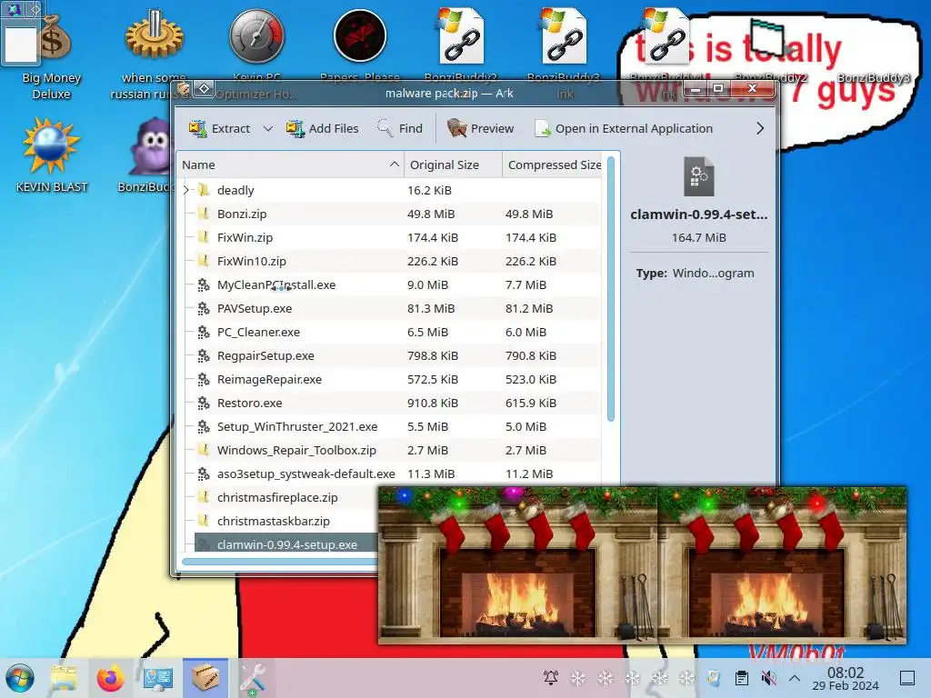Open the gear-shaped desktop shortcut
The width and height of the screenshot is (931, 698).
(154, 55)
